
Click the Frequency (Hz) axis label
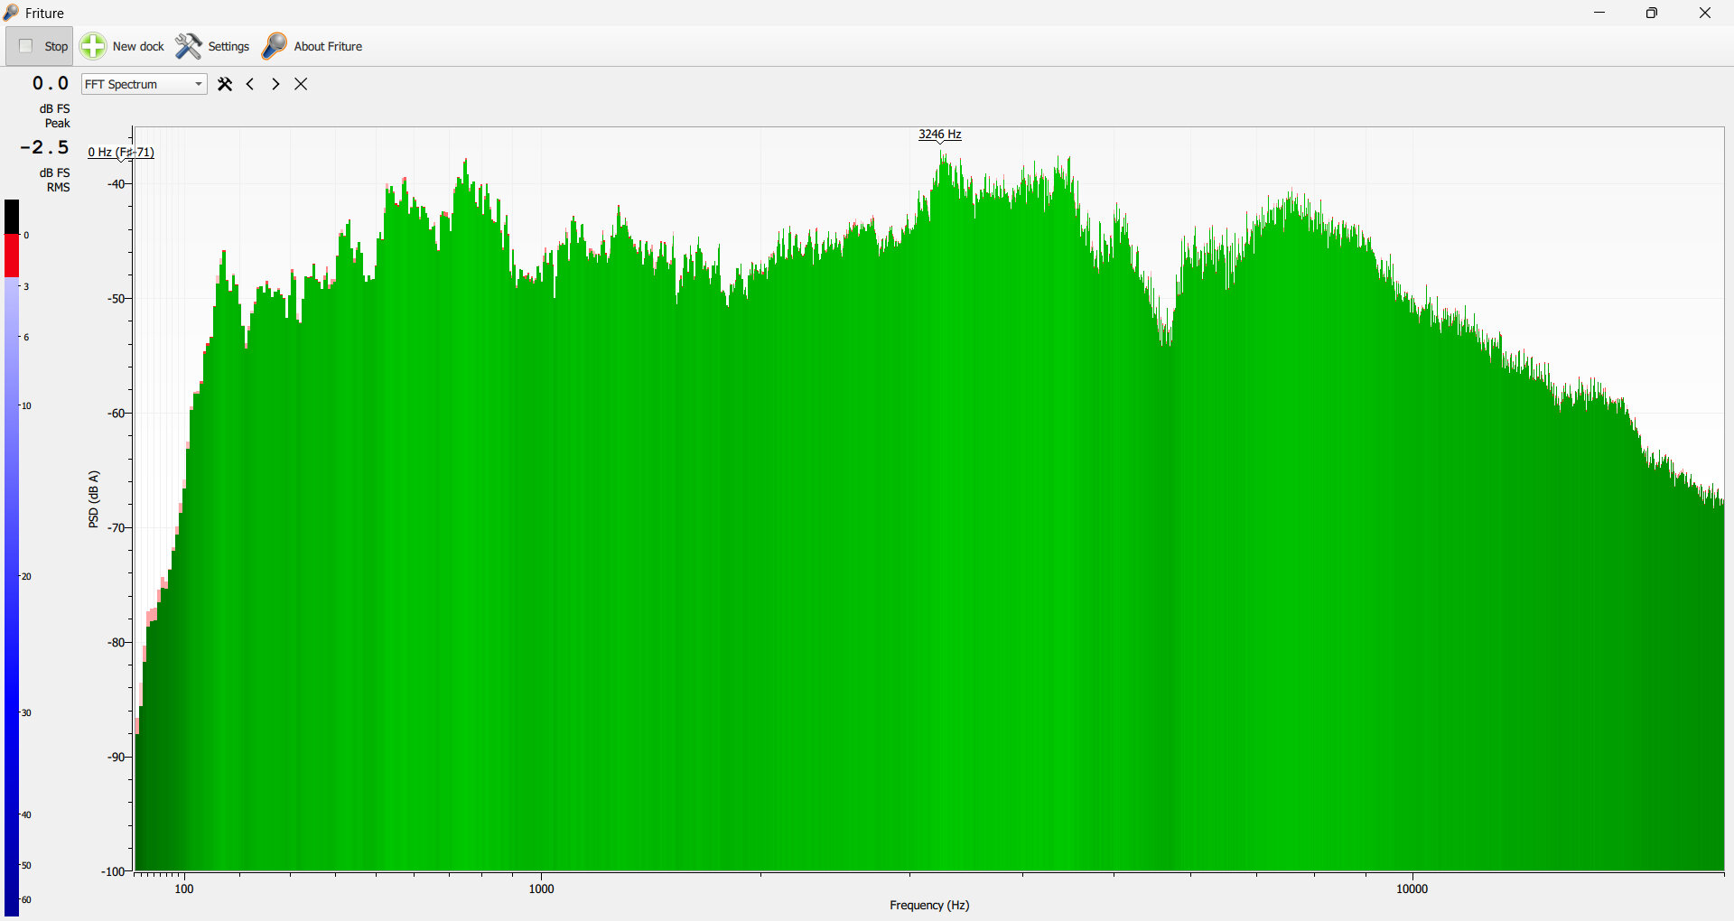pos(929,905)
